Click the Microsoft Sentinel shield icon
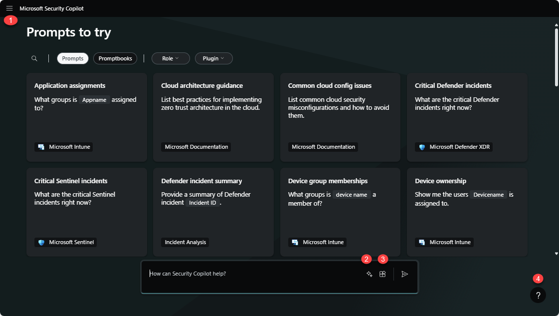Screen dimensions: 559x316 point(41,242)
